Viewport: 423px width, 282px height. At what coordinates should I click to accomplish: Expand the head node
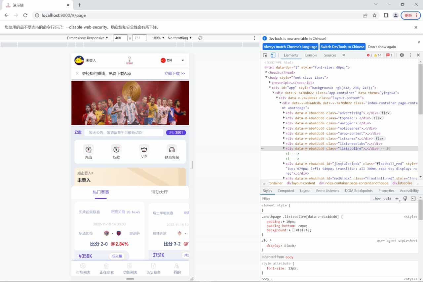(266, 72)
